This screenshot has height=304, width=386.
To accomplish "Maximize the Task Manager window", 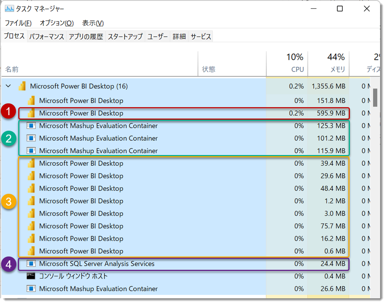I will tap(340, 9).
